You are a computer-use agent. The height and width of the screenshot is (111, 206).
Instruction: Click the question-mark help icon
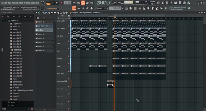tap(171, 3)
